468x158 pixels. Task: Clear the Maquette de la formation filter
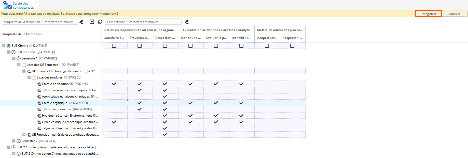[81, 22]
